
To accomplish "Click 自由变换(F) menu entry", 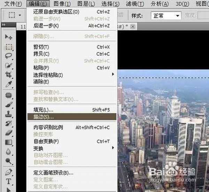I will click(x=46, y=141).
